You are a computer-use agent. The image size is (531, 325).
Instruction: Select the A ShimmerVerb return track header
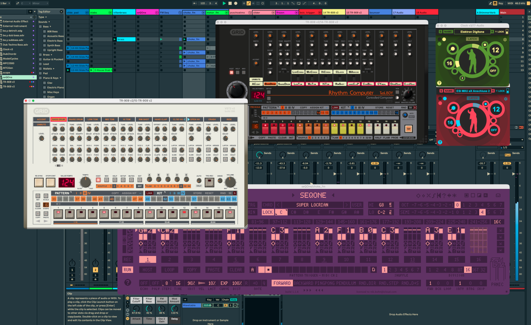coord(487,12)
